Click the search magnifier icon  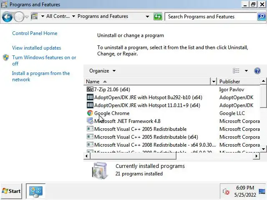[x=262, y=17]
